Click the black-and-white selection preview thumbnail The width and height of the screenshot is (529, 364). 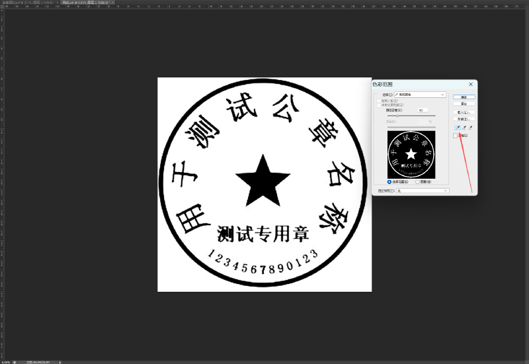click(411, 155)
